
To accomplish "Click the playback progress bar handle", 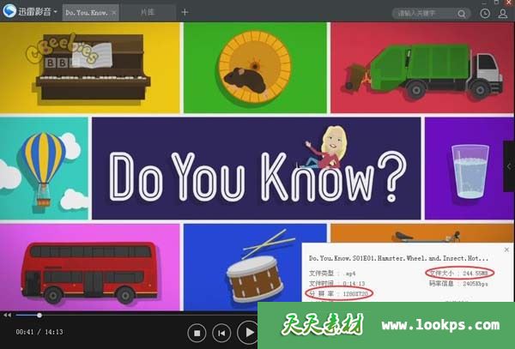I will click(39, 315).
